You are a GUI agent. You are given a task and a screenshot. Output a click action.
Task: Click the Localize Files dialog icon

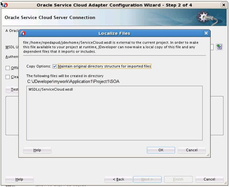pos(23,33)
